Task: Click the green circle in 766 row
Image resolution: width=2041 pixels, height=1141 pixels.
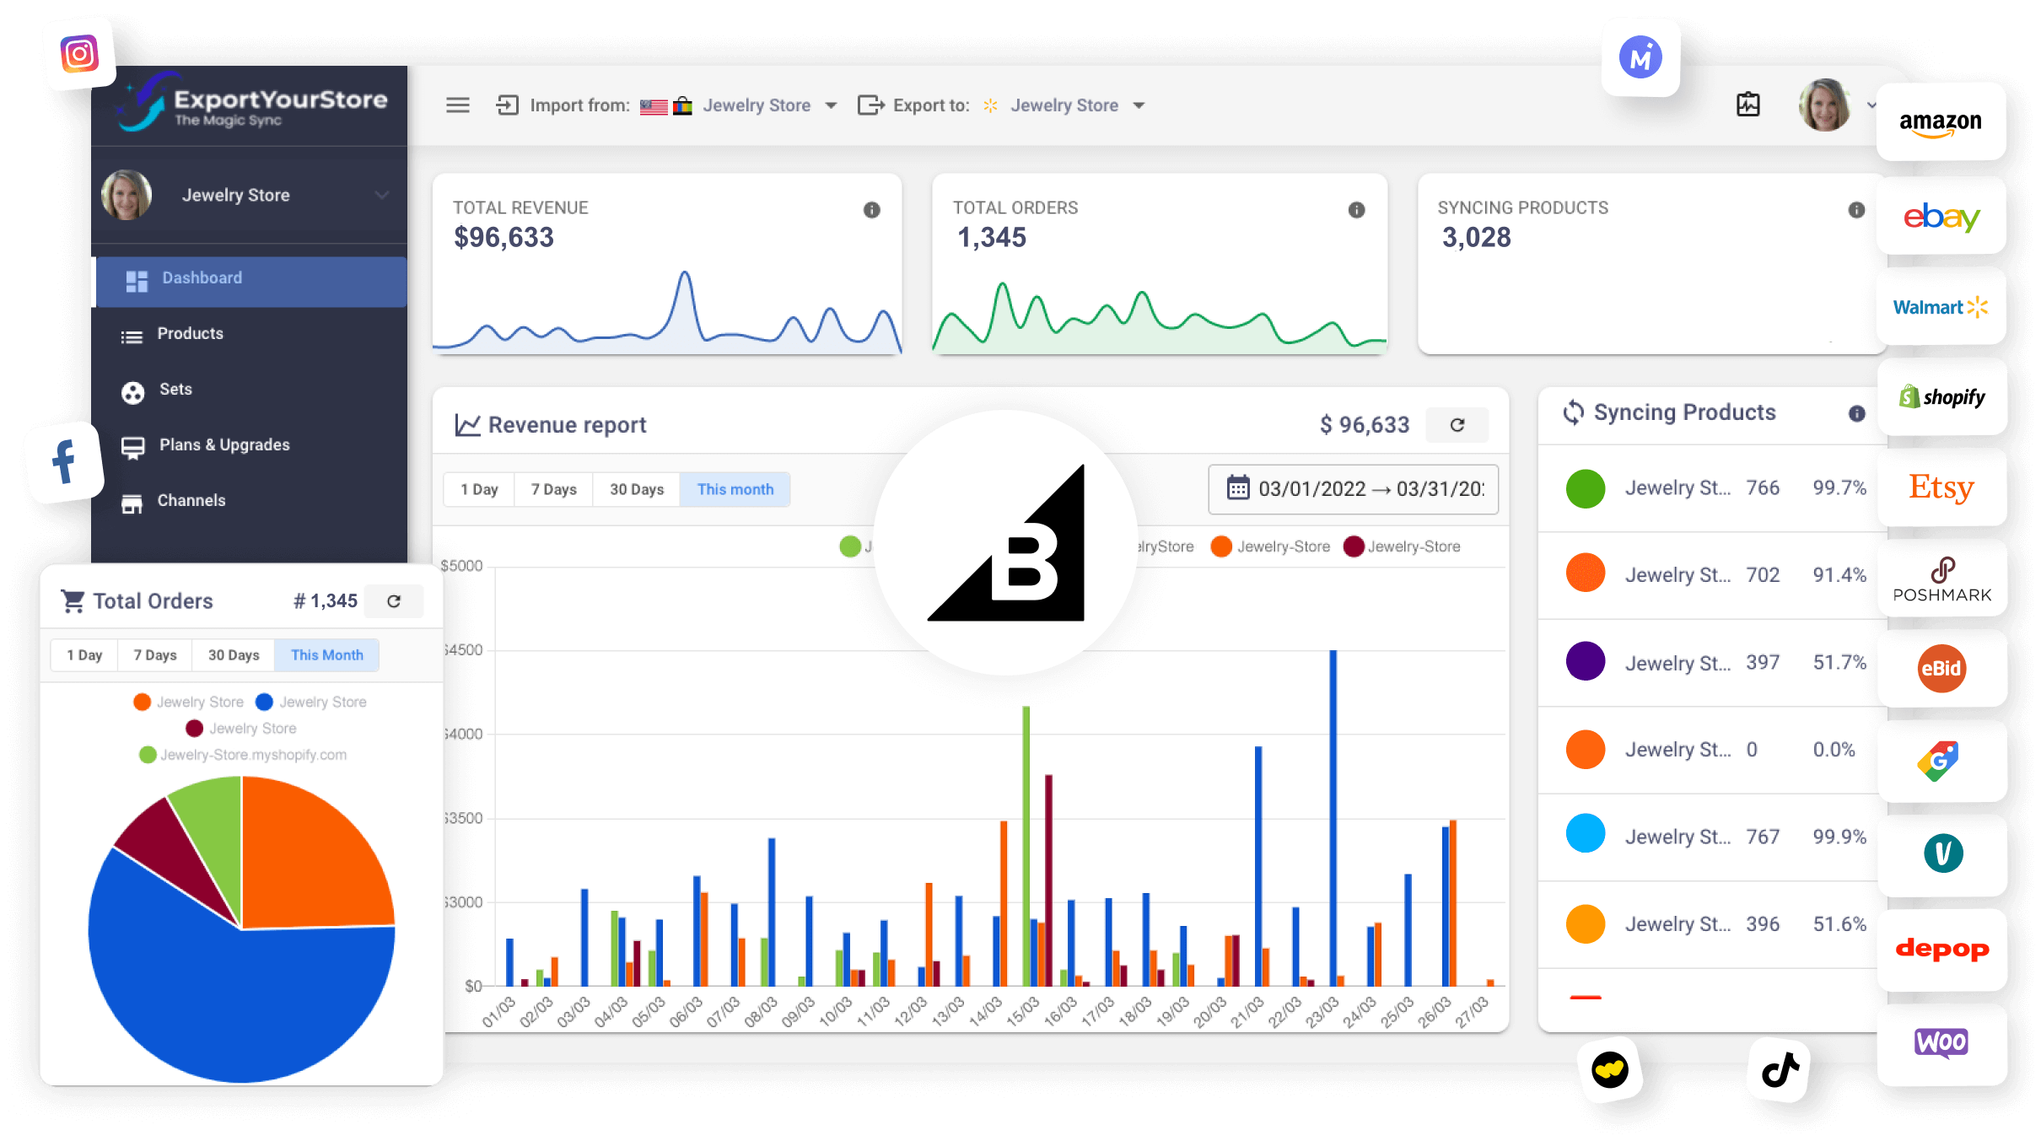Action: [1586, 488]
